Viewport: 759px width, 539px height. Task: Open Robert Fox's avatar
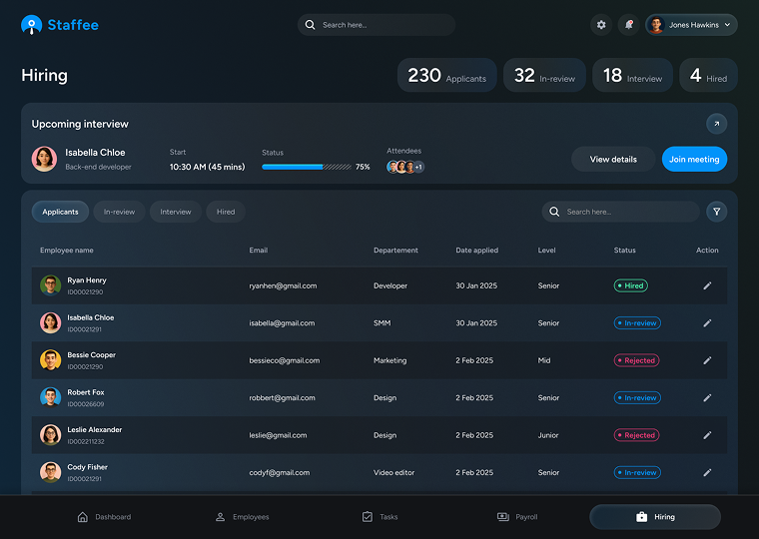(x=50, y=397)
